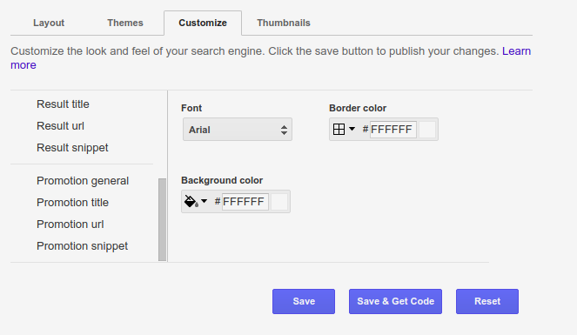The width and height of the screenshot is (577, 335).
Task: Click the sidebar list scrollbar thumb
Action: [162, 219]
